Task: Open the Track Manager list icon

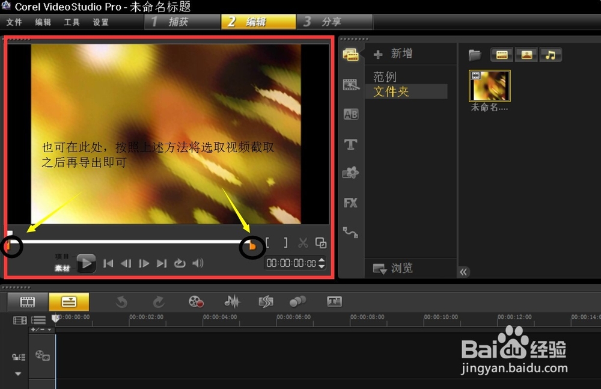Action: click(x=38, y=320)
